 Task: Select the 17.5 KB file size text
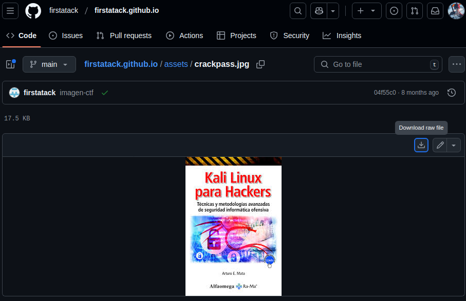pos(17,118)
